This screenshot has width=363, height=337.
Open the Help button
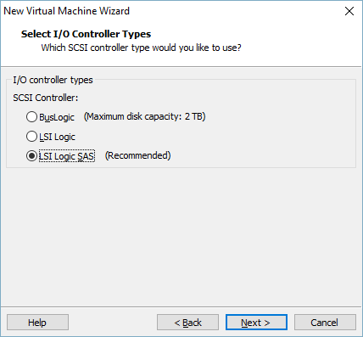37,323
